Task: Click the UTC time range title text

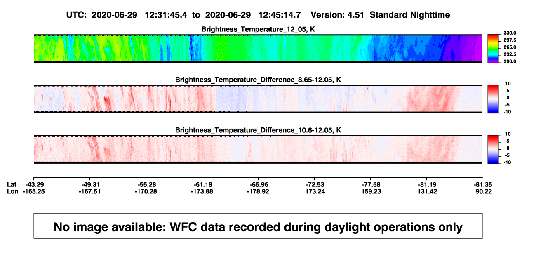Action: pos(258,15)
